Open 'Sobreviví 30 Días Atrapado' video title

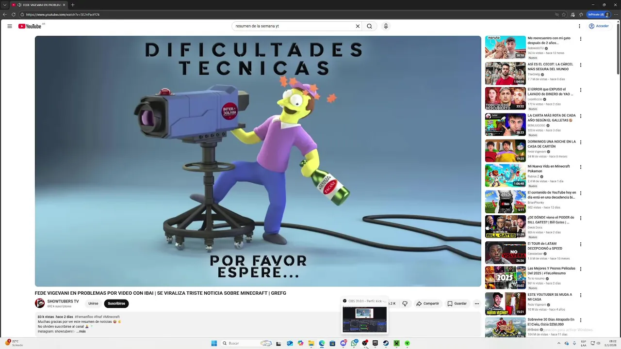(551, 322)
